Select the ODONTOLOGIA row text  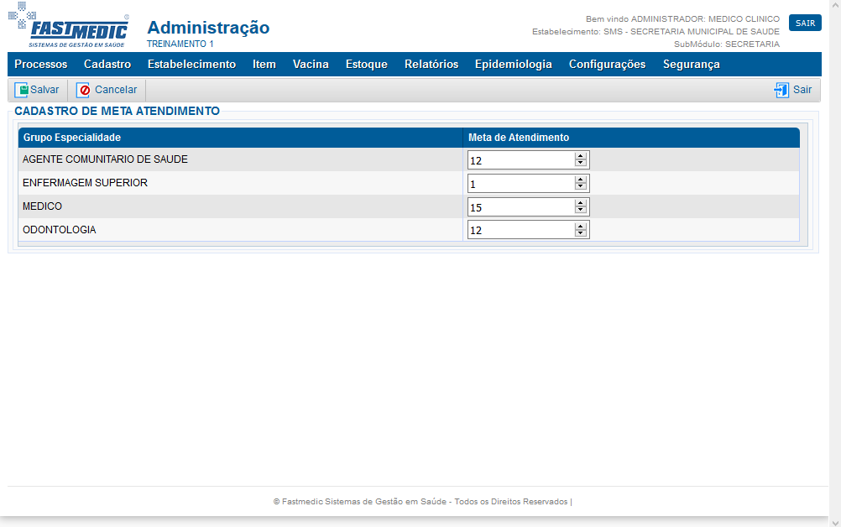pyautogui.click(x=59, y=229)
